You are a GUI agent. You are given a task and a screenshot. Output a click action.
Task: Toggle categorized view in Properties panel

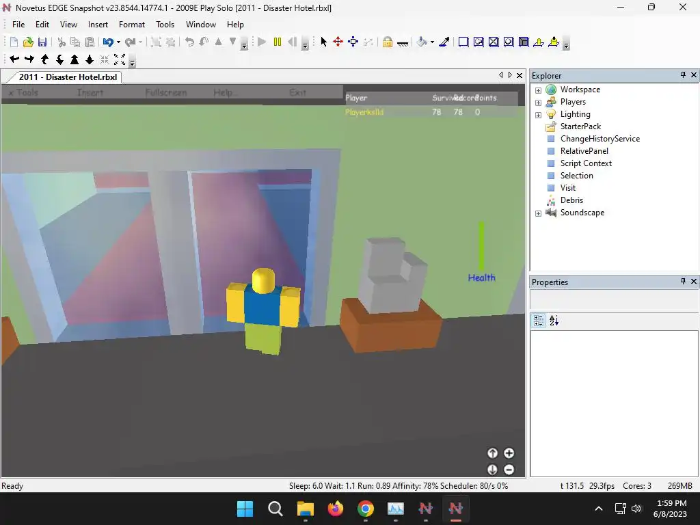point(539,321)
